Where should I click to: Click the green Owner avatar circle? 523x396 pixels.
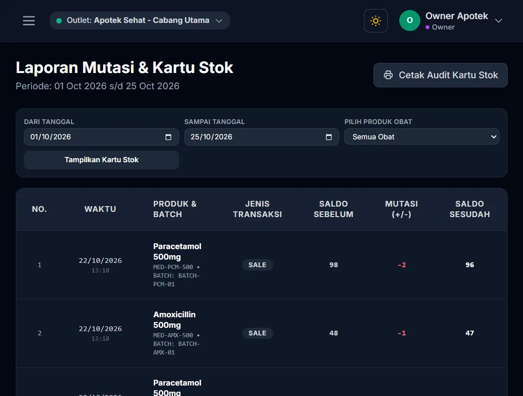tap(410, 21)
